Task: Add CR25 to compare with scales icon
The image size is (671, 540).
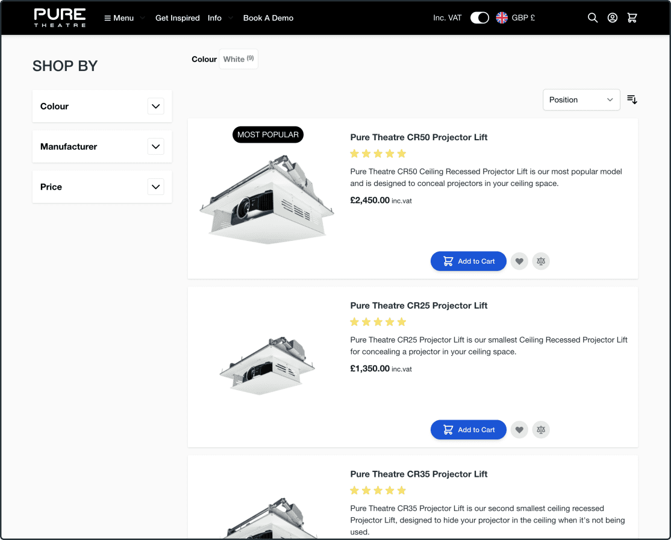Action: tap(541, 430)
